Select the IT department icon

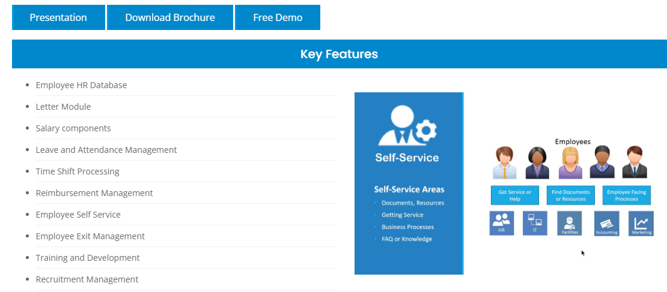click(535, 223)
